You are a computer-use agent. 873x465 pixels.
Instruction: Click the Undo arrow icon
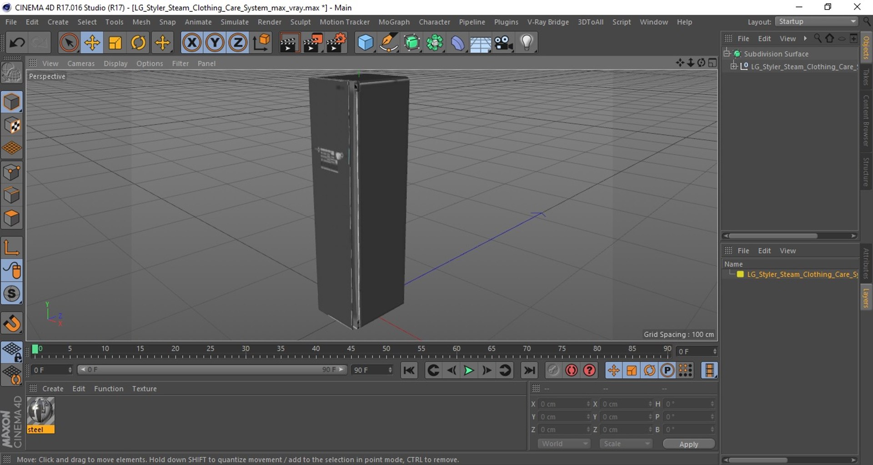17,43
